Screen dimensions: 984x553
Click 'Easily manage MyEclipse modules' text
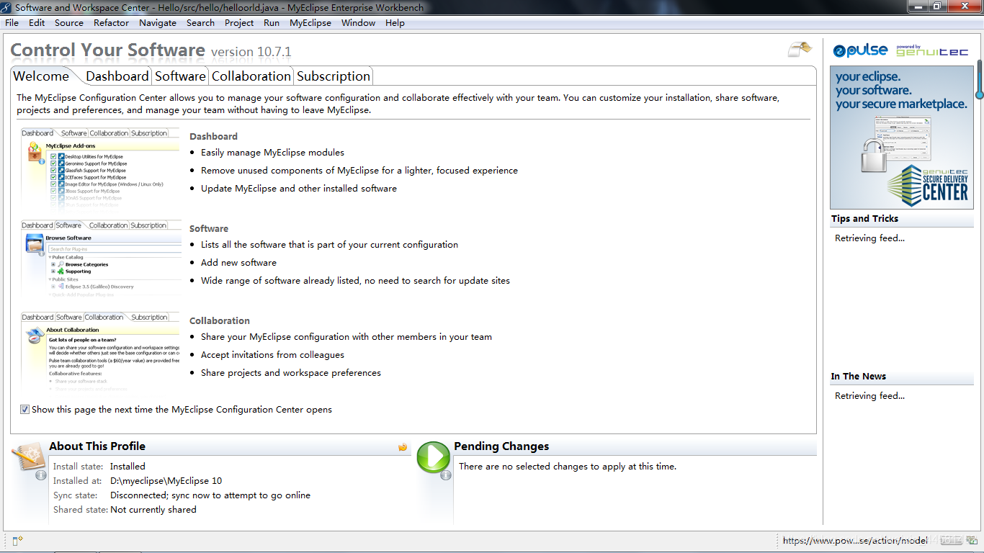272,152
